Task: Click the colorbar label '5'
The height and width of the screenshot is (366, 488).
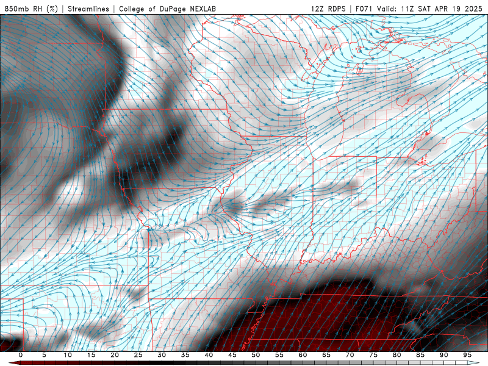Action: point(44,355)
